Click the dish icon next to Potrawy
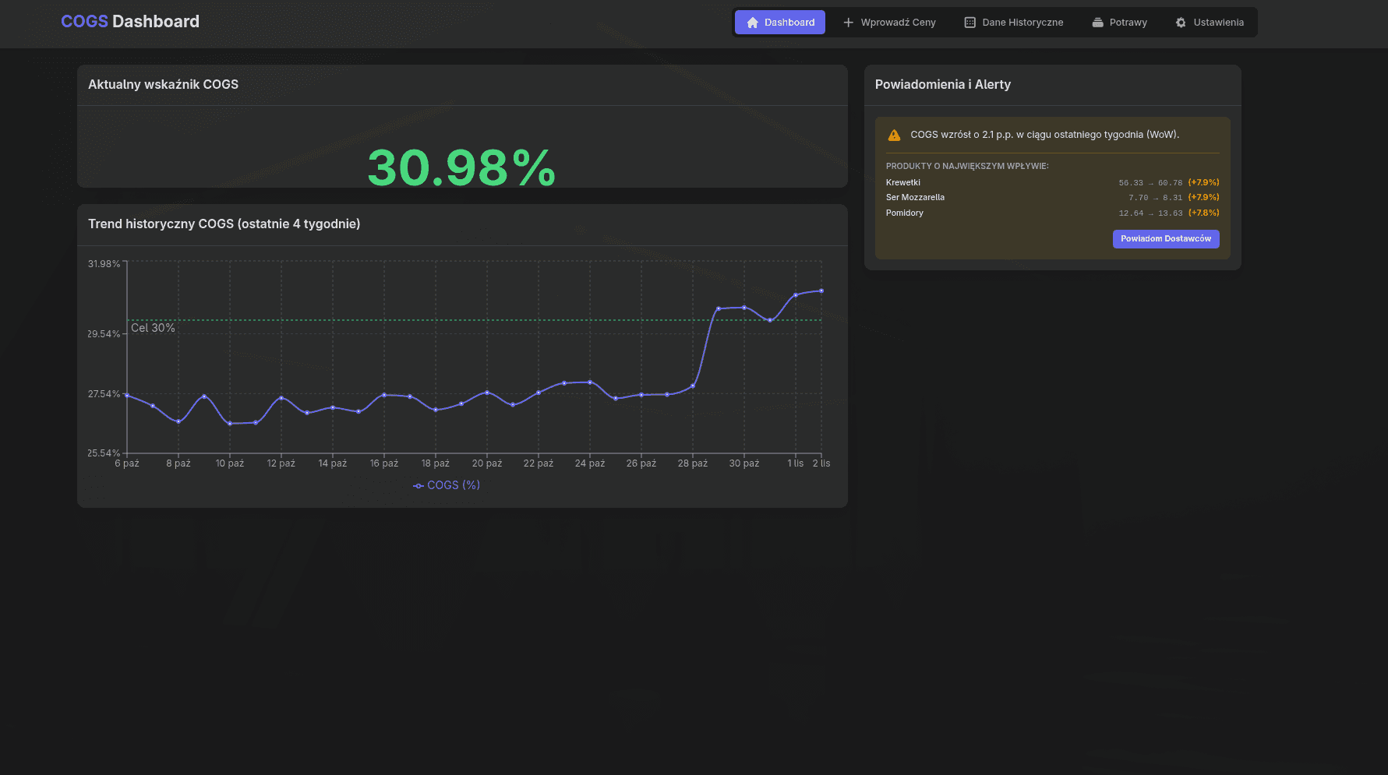The width and height of the screenshot is (1388, 775). (x=1097, y=23)
